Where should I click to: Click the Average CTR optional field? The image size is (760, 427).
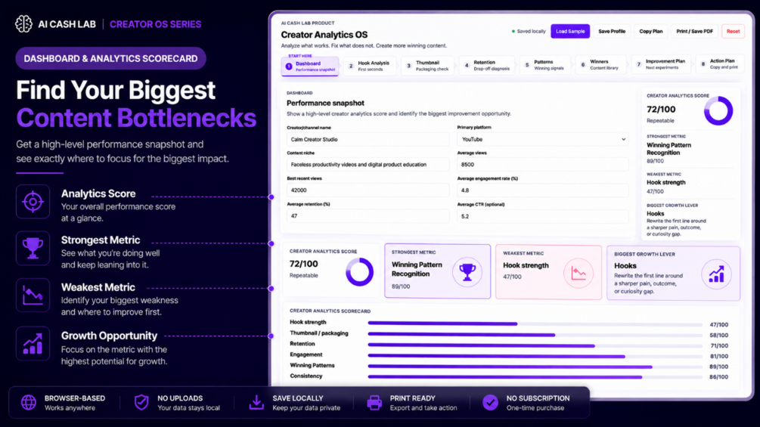tap(543, 216)
